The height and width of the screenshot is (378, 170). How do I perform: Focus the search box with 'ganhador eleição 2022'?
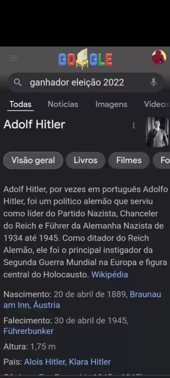(85, 83)
